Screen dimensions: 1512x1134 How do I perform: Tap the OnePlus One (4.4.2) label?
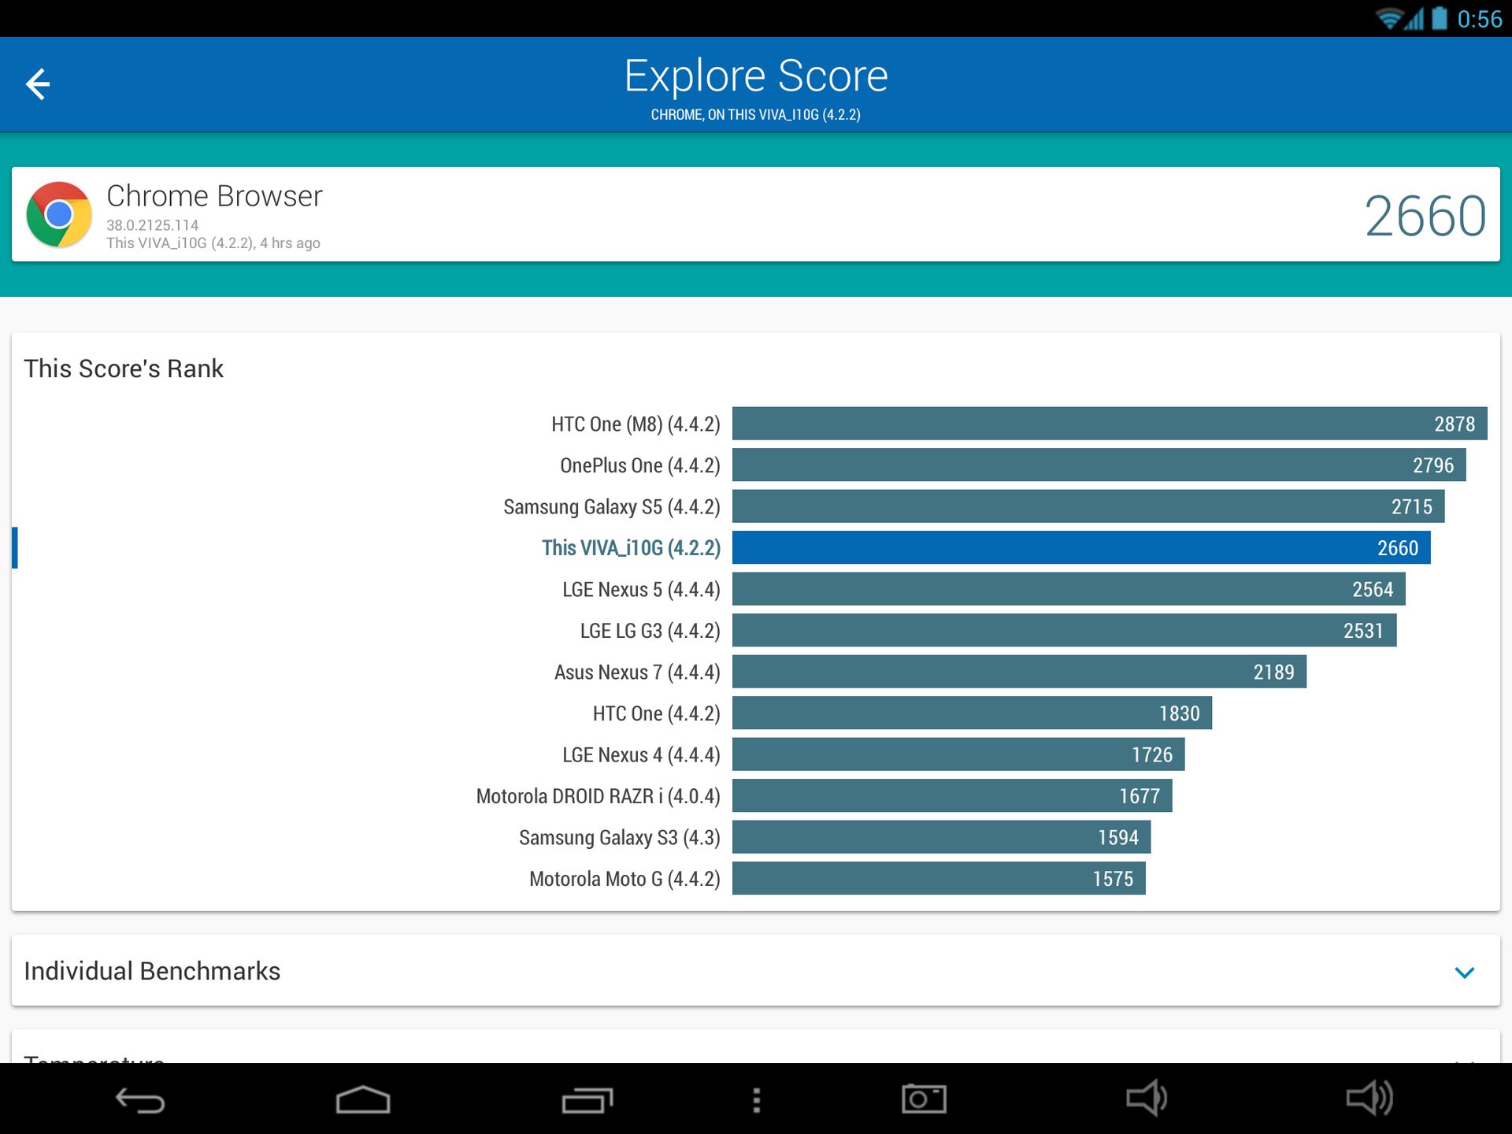tap(639, 465)
